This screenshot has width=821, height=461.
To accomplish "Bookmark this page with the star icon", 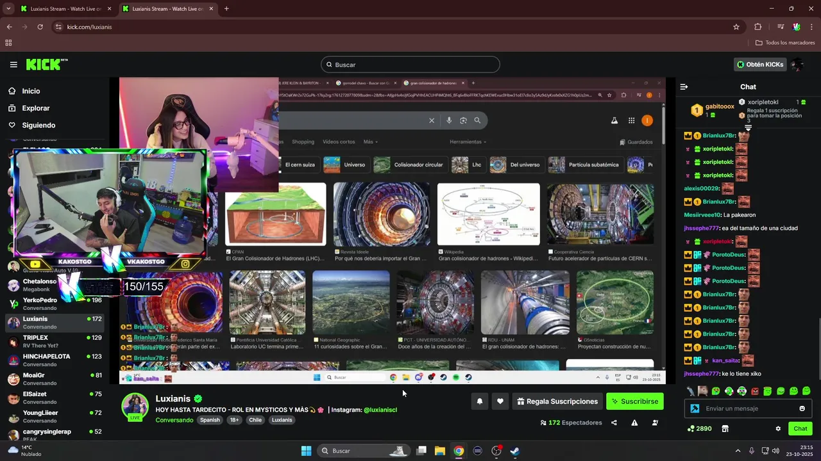I will [736, 27].
